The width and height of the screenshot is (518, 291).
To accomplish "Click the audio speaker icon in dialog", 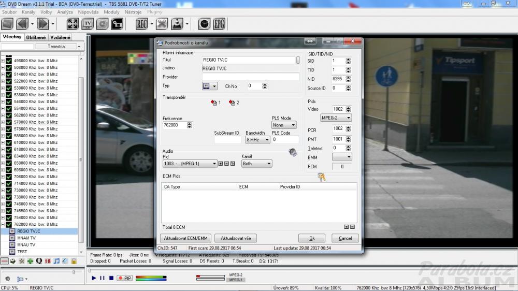I will 293,152.
